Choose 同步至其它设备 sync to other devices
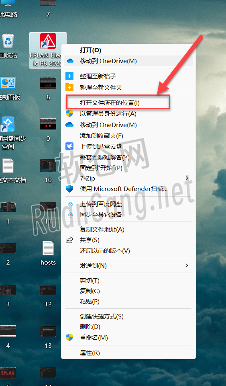Screen dimensions: 226x386 [x=128, y=214]
